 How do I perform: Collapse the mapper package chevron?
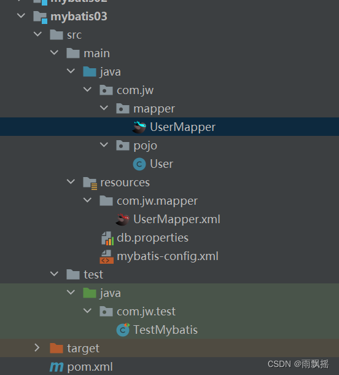pos(104,108)
